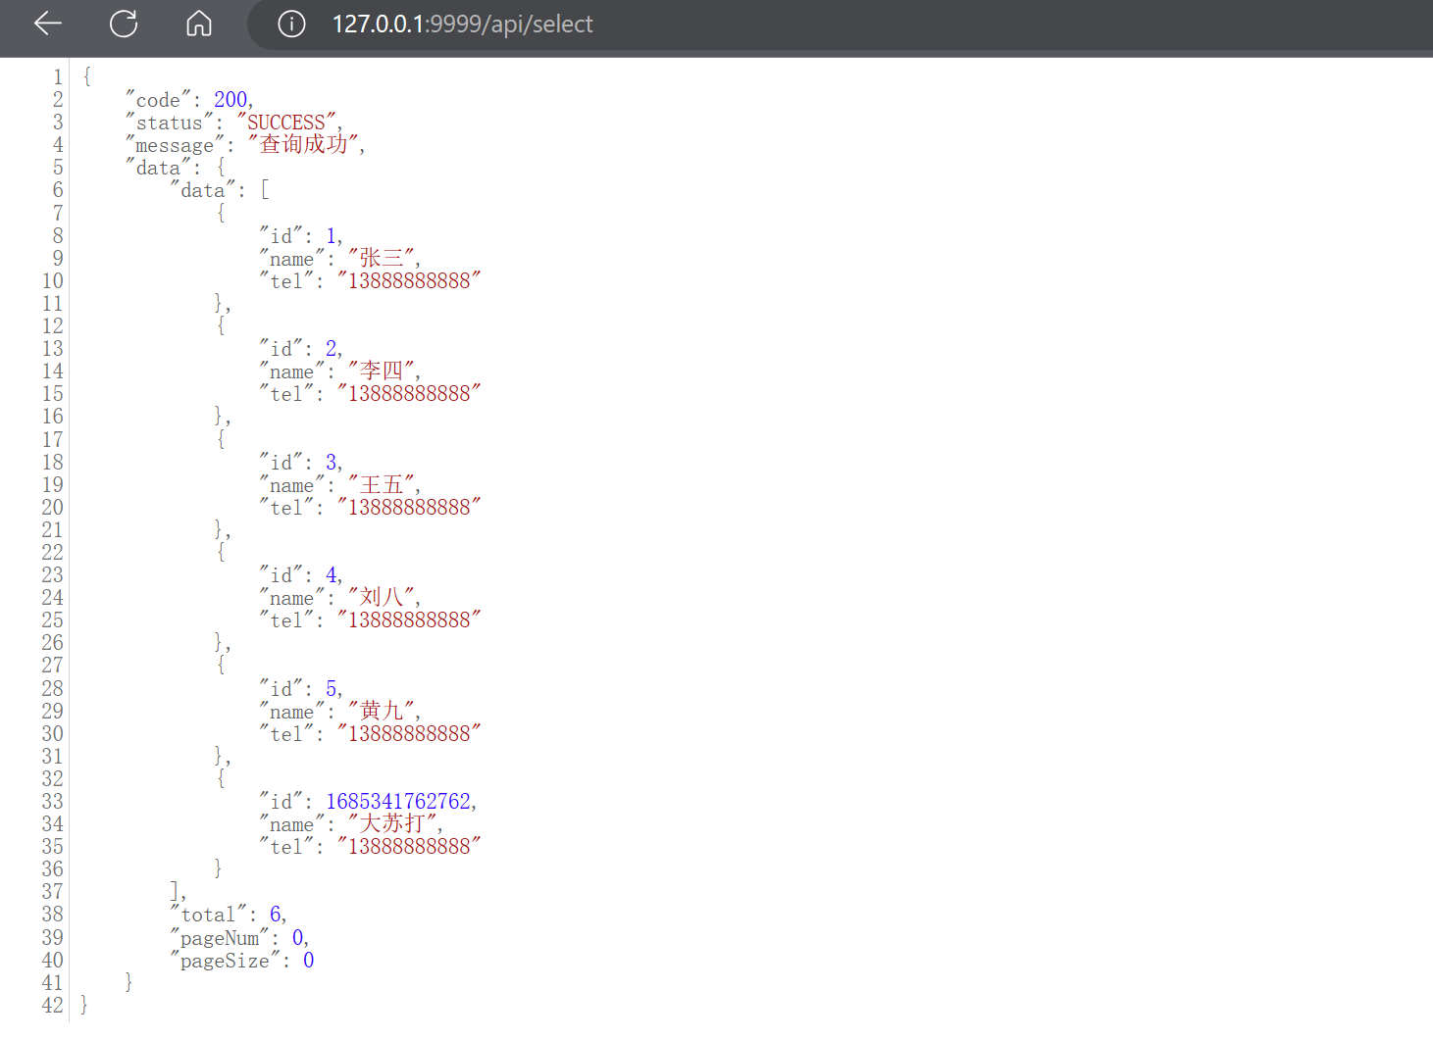
Task: Click the id value 1 on line 8
Action: 332,236
